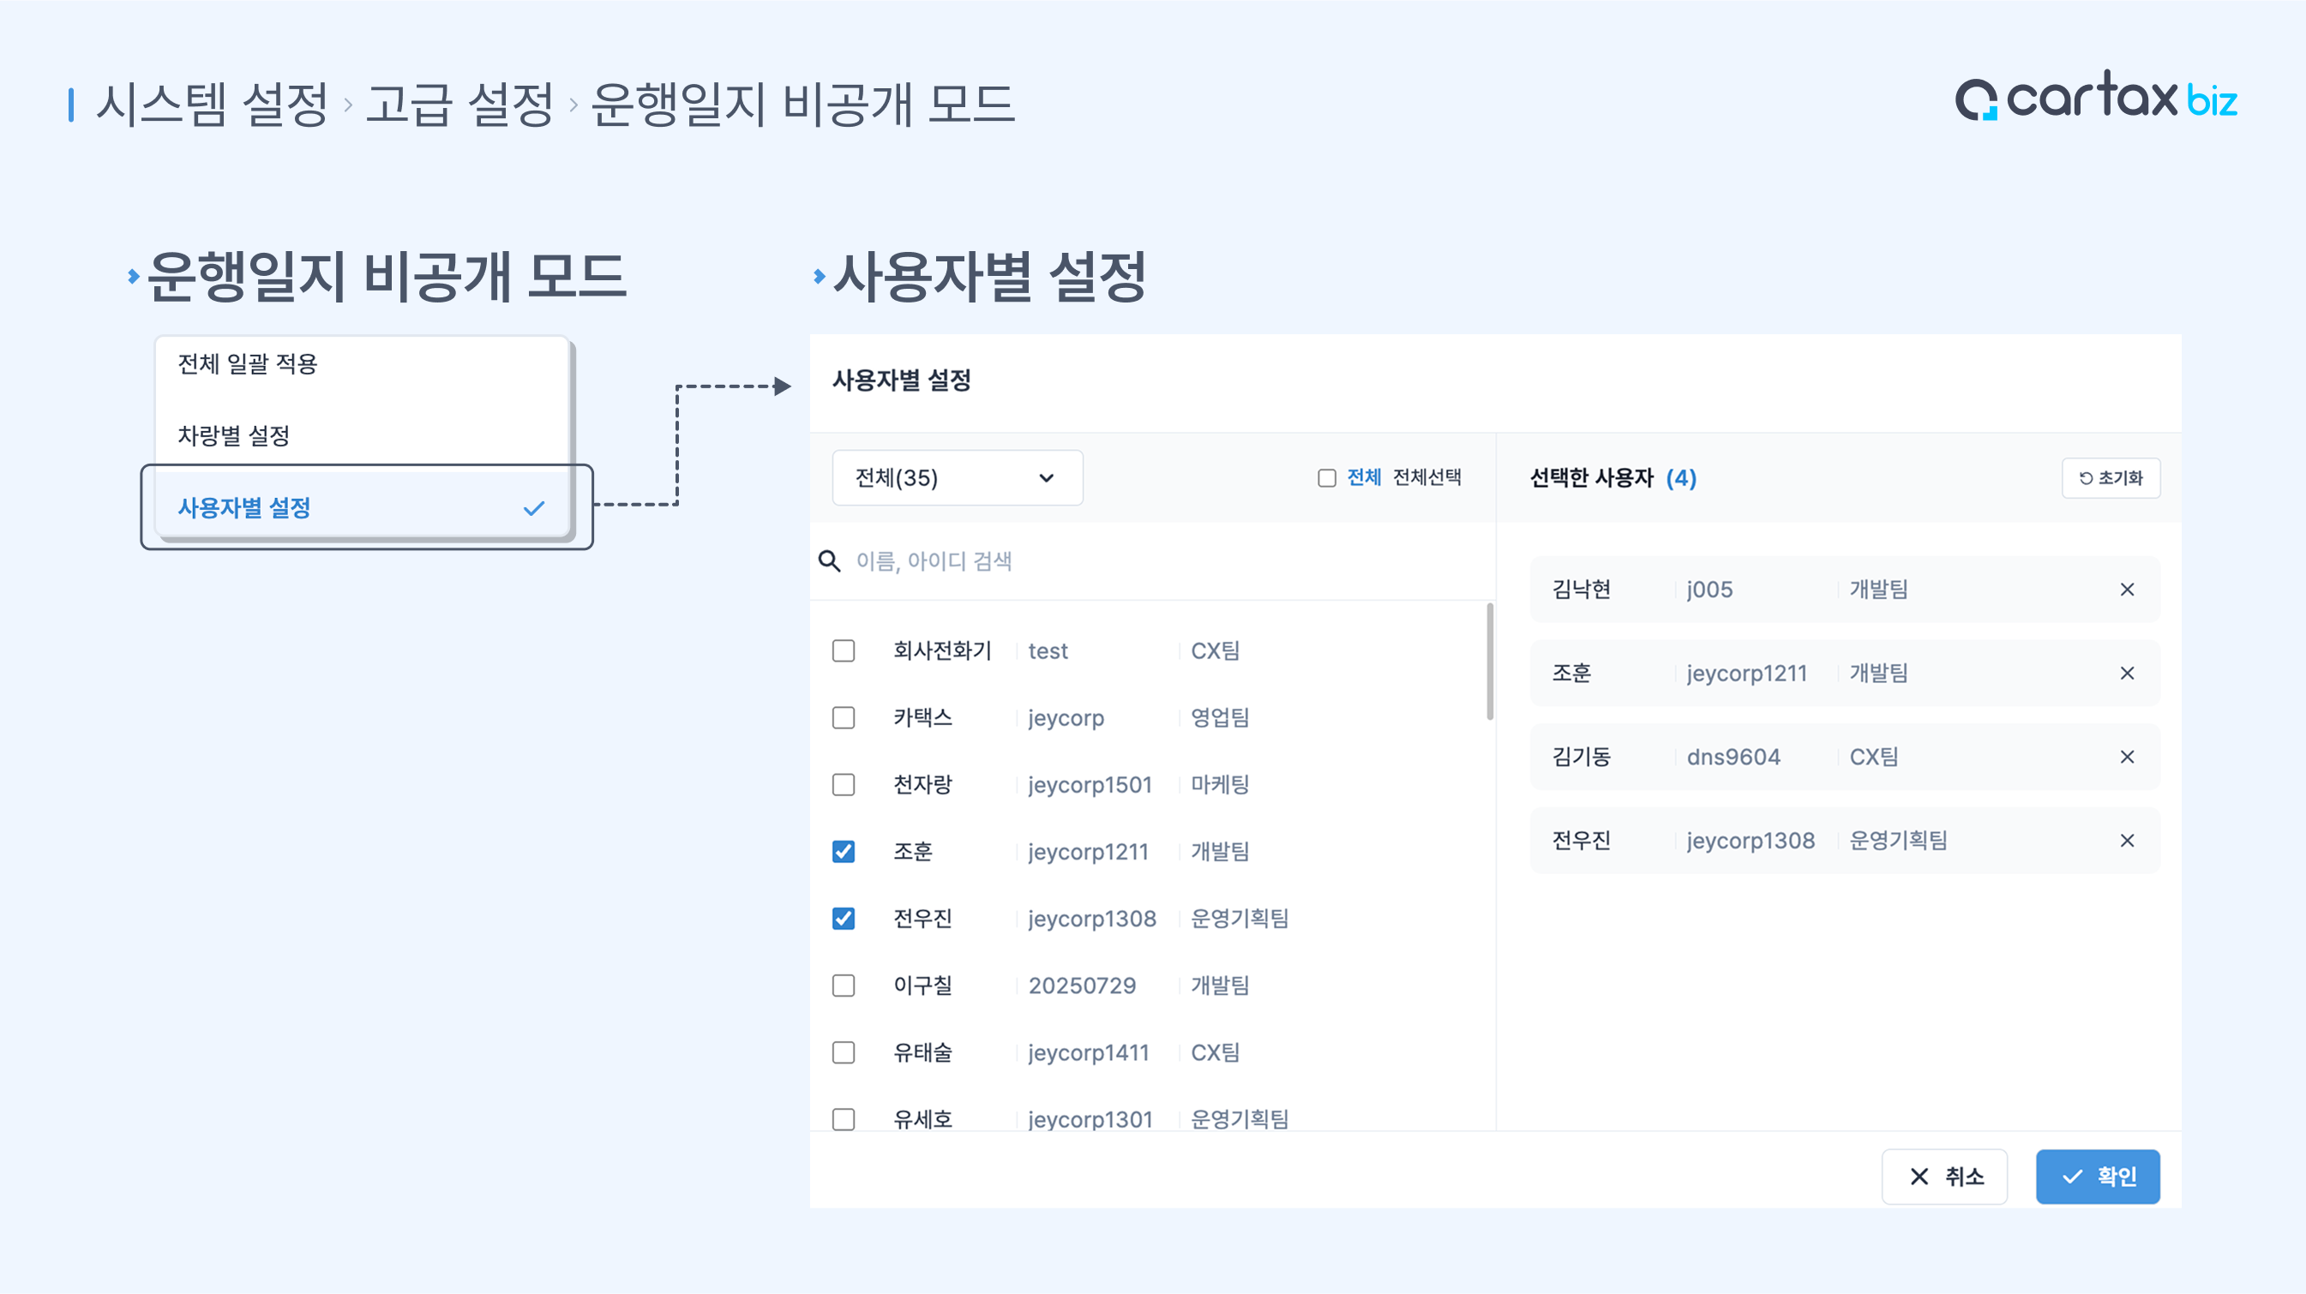Viewport: 2306px width, 1294px height.
Task: Click the search magnifier icon
Action: click(829, 561)
